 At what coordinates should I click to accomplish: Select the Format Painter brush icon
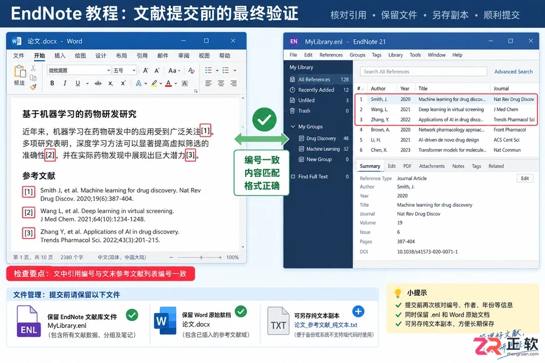pyautogui.click(x=33, y=87)
